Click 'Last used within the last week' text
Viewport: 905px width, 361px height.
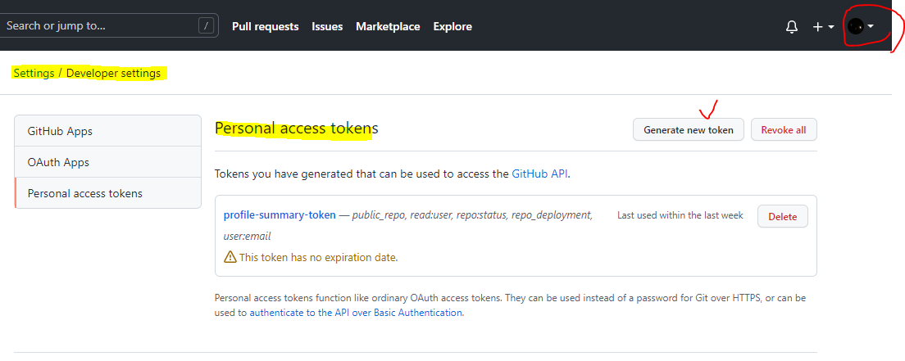680,215
